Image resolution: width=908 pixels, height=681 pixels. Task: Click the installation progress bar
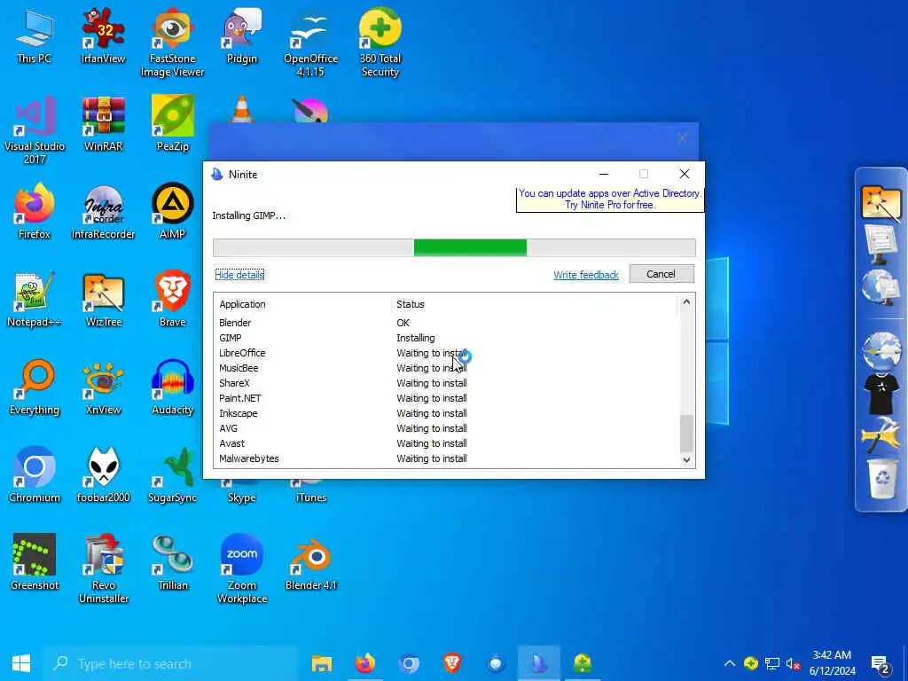(x=454, y=247)
